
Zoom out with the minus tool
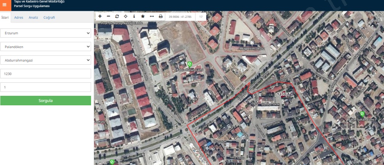tap(109, 17)
